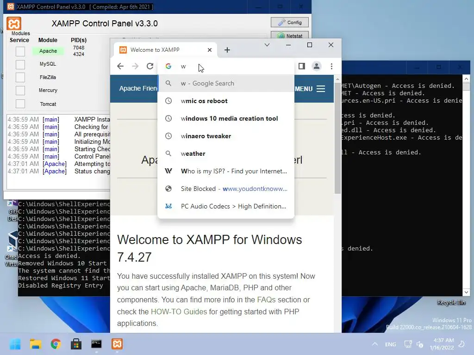Image resolution: width=474 pixels, height=355 pixels.
Task: Open the 'Site Blocked' suggestion
Action: tap(226, 189)
